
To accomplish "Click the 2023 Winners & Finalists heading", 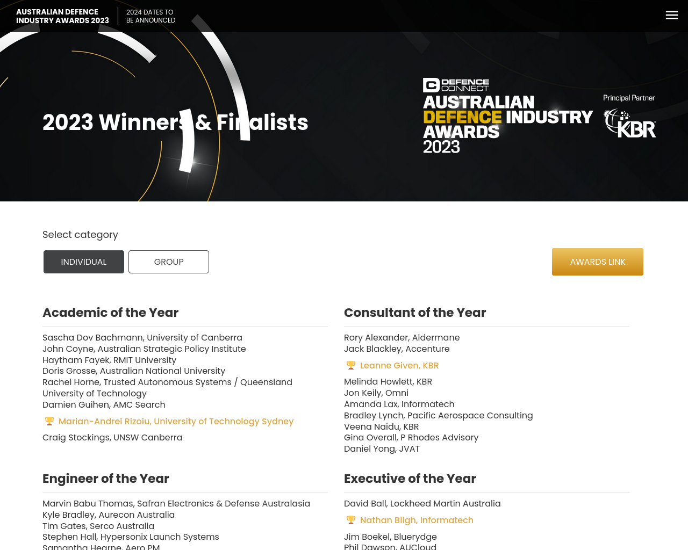I will point(175,122).
